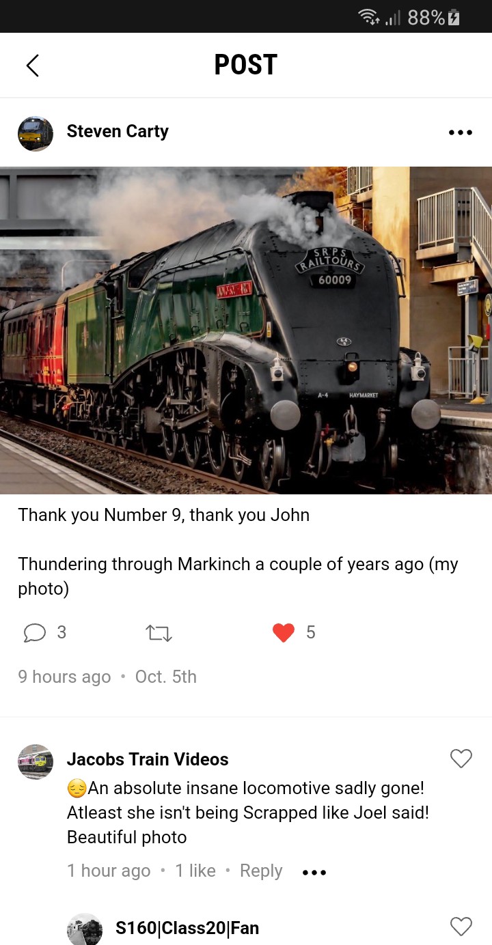Tap the repost arrows icon
Image resolution: width=492 pixels, height=945 pixels.
[159, 634]
